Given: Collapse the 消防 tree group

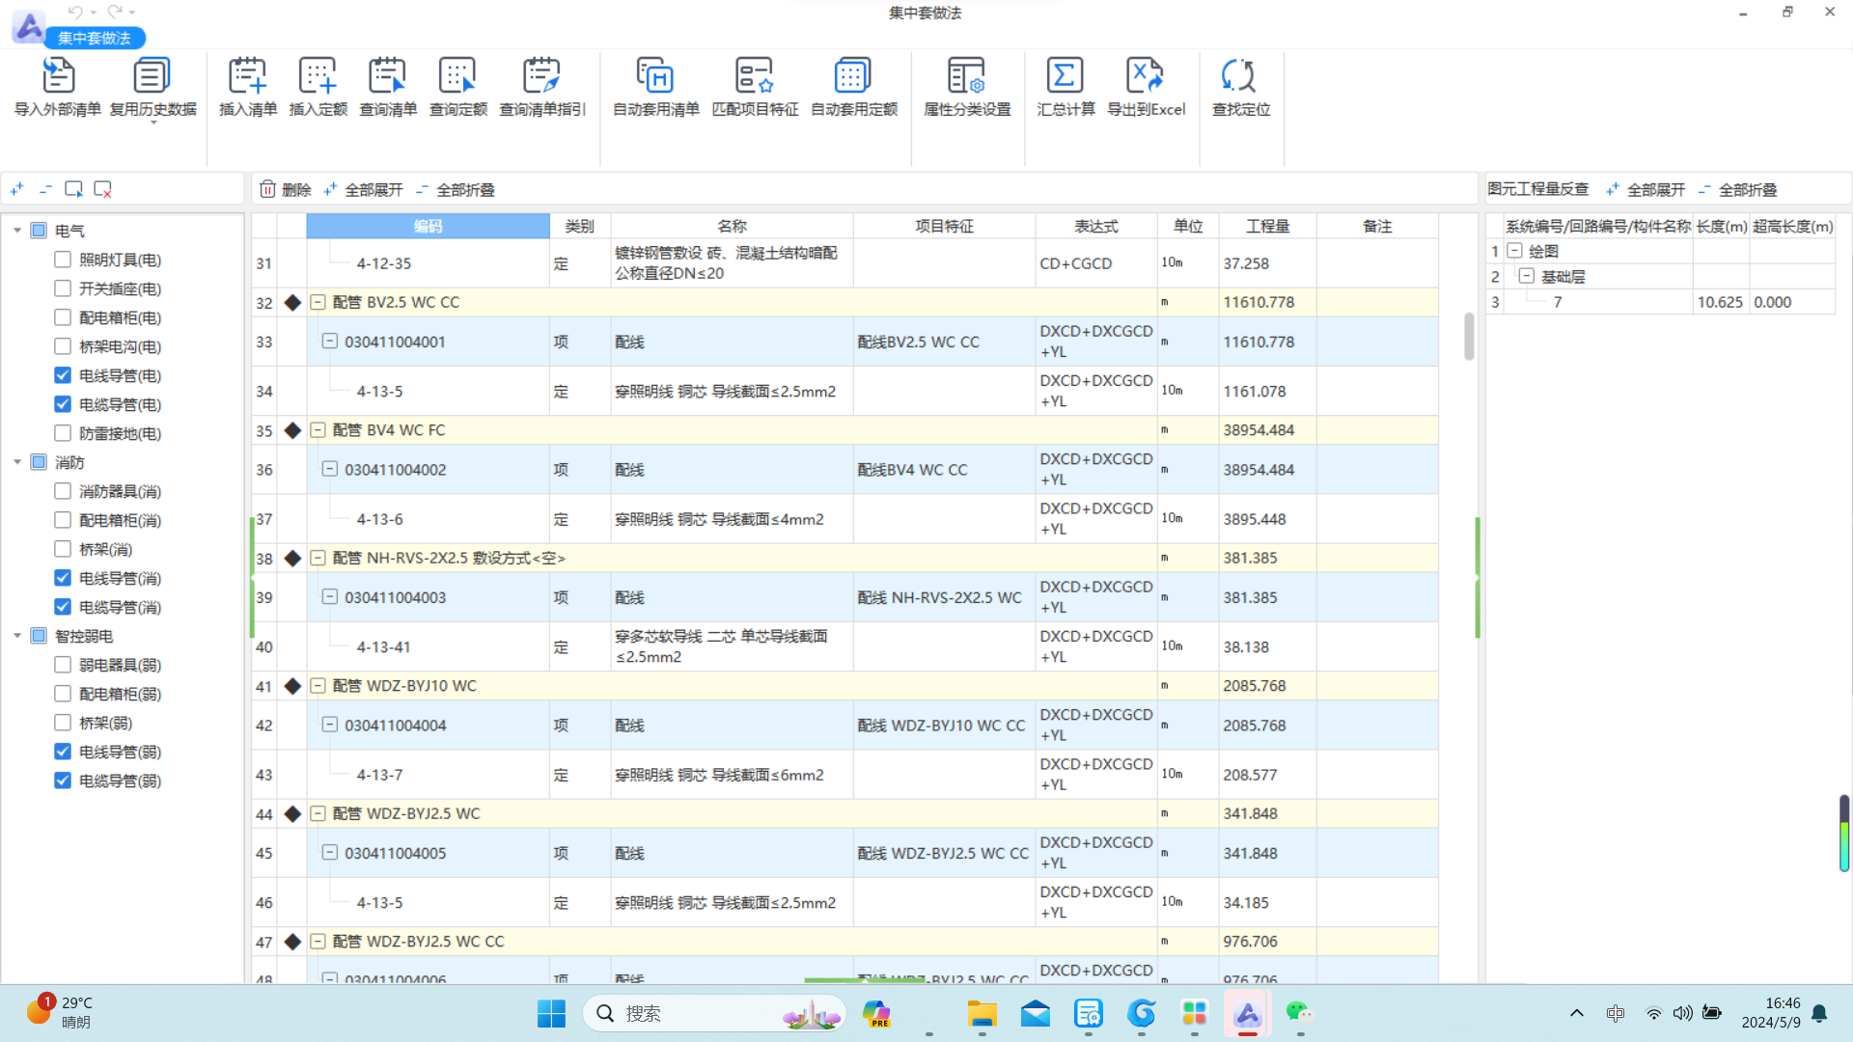Looking at the screenshot, I should coord(17,462).
